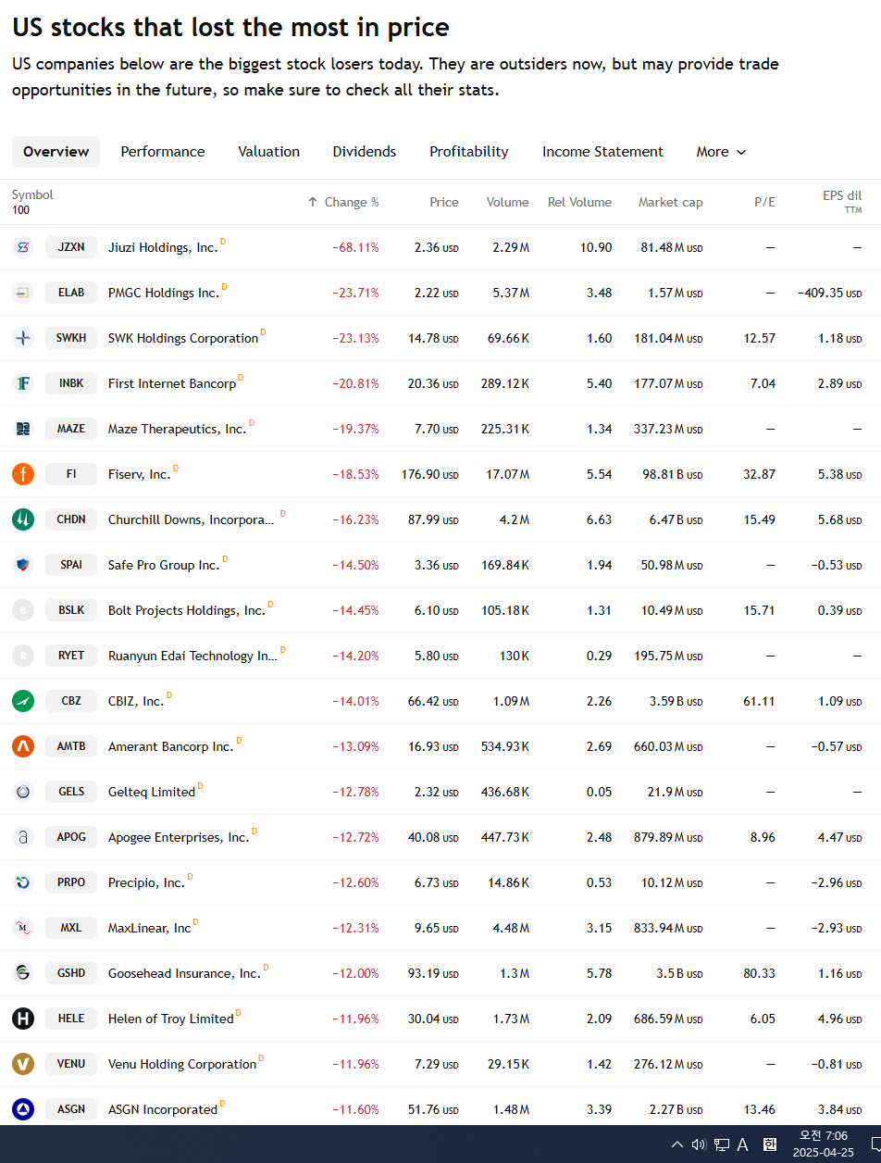Show hidden system tray icons chevron
Viewport: 881px width, 1163px height.
point(677,1144)
